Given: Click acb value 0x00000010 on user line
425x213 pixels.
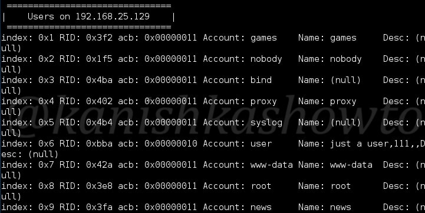Looking at the screenshot, I should point(171,144).
